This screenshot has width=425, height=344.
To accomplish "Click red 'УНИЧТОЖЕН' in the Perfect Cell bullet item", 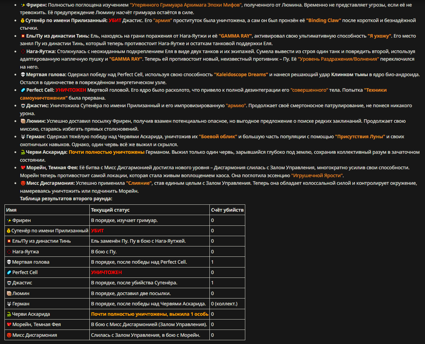I will [71, 90].
